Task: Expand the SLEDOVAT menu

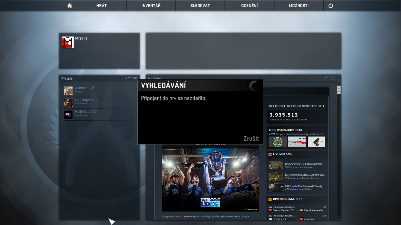Action: [200, 6]
